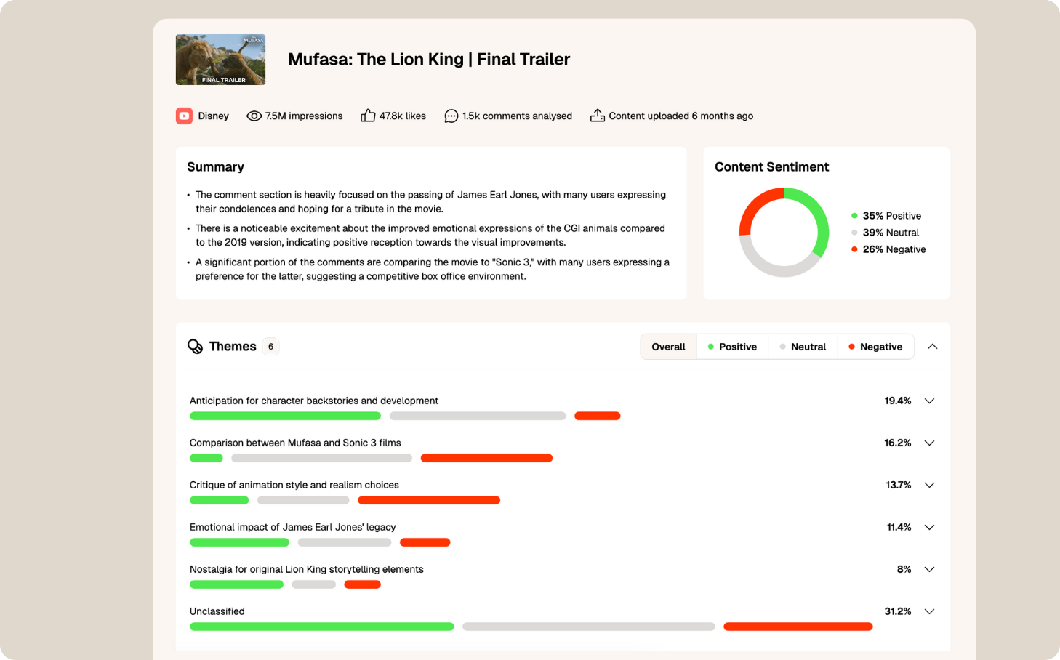Viewport: 1060px width, 660px height.
Task: Click the 16.2% theme percentage
Action: click(898, 443)
